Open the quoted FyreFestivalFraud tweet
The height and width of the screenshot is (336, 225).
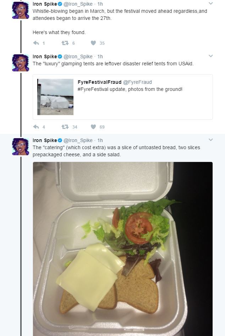point(142,103)
